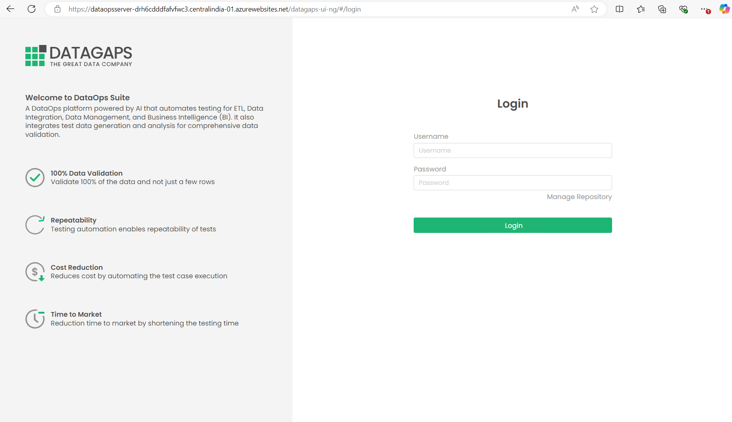Click 'Testing automation enables repeatability' description
Image resolution: width=732 pixels, height=422 pixels.
[133, 229]
